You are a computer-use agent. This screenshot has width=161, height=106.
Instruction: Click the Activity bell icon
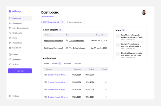pyautogui.click(x=10, y=64)
